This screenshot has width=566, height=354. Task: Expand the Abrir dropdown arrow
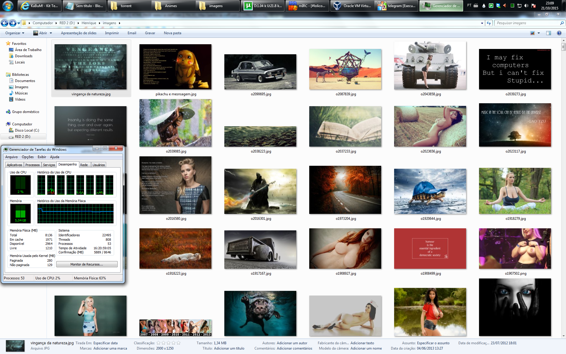(51, 33)
